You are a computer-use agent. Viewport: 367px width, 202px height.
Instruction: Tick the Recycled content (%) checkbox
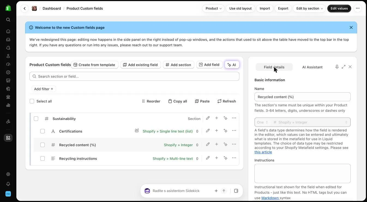tap(43, 145)
